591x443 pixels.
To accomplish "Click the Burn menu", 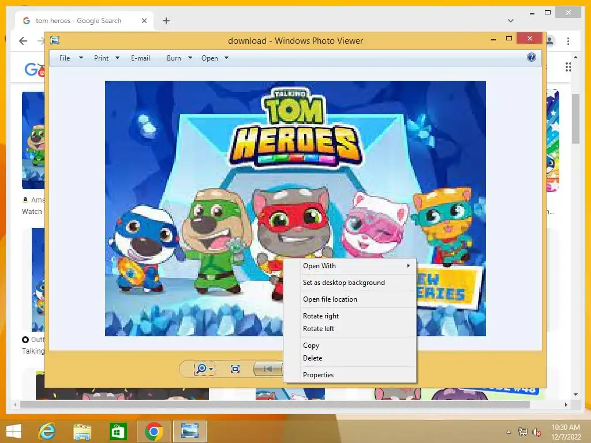I will pos(174,58).
